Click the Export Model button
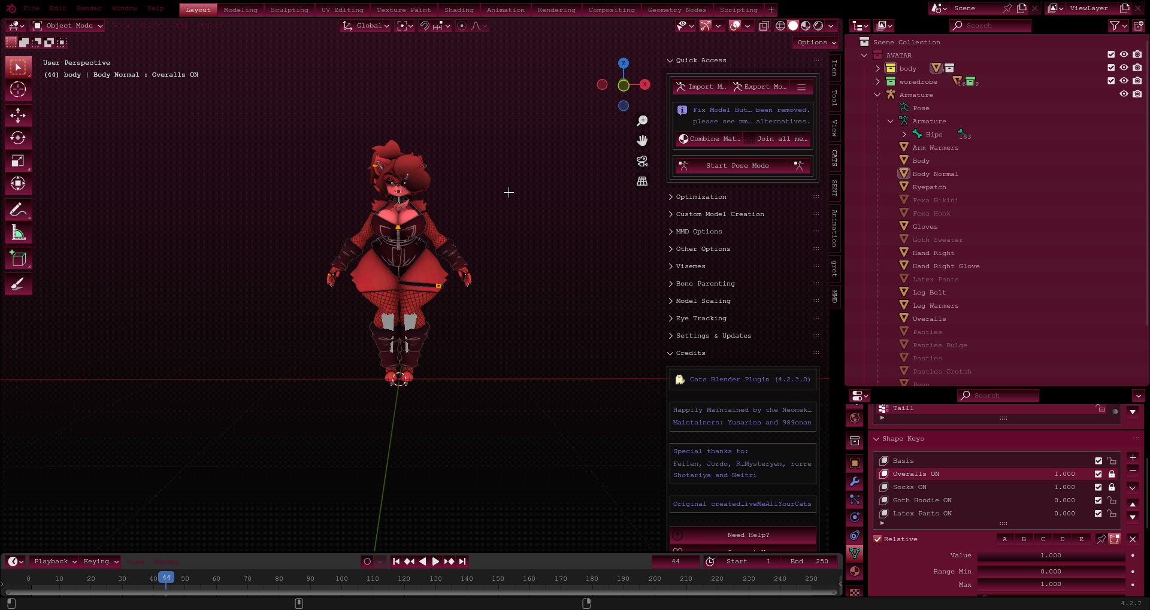 [x=759, y=87]
